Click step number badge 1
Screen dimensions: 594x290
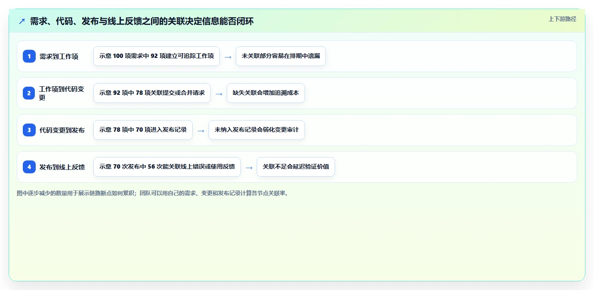tap(29, 56)
